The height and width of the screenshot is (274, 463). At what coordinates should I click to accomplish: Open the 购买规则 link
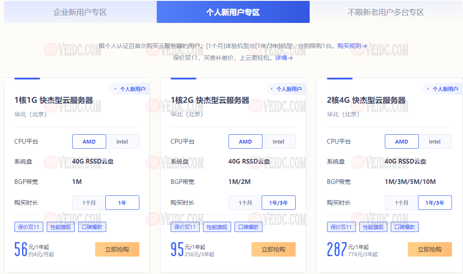click(352, 46)
